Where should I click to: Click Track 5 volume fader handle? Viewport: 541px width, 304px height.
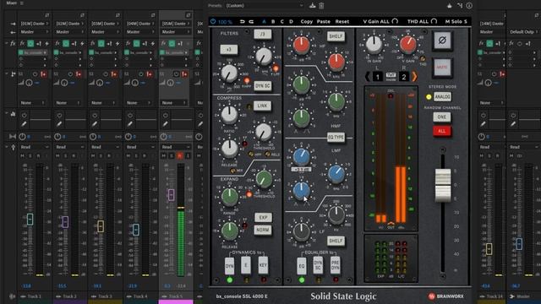(x=171, y=195)
